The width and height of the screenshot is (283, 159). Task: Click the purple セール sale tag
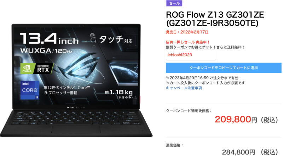[174, 3]
